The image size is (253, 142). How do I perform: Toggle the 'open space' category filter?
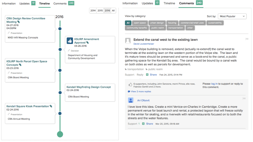pyautogui.click(x=140, y=23)
